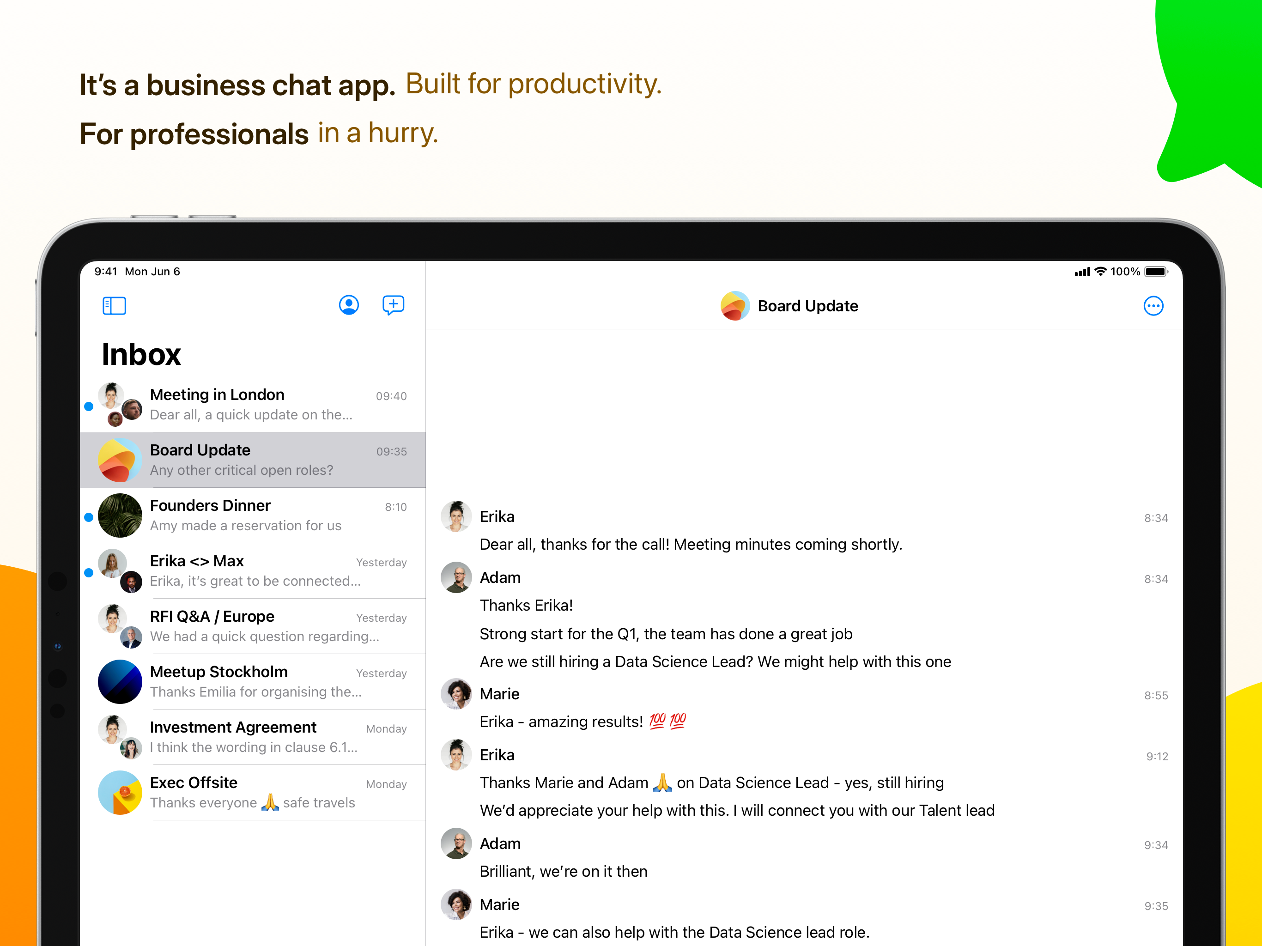Select message 'Erika - we can also help'

point(674,932)
